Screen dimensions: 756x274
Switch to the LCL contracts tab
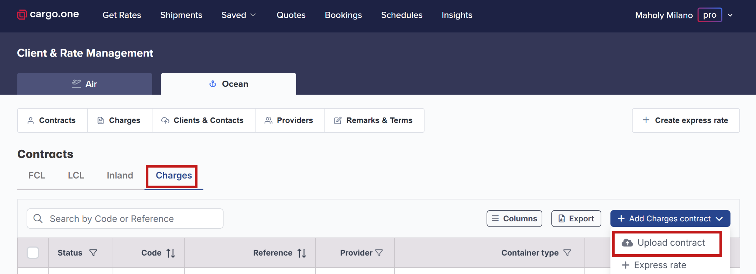76,175
